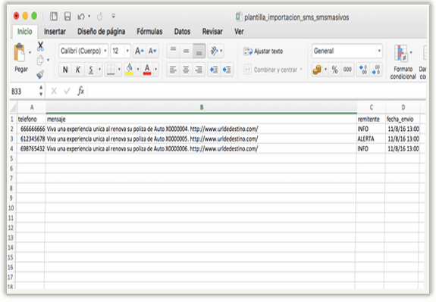Click the Name Box showing B33
The image size is (436, 302).
tap(24, 92)
